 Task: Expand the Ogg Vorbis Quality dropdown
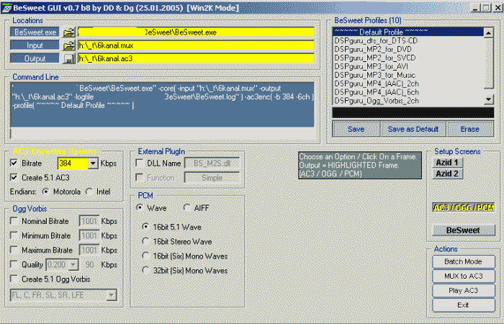tap(70, 264)
